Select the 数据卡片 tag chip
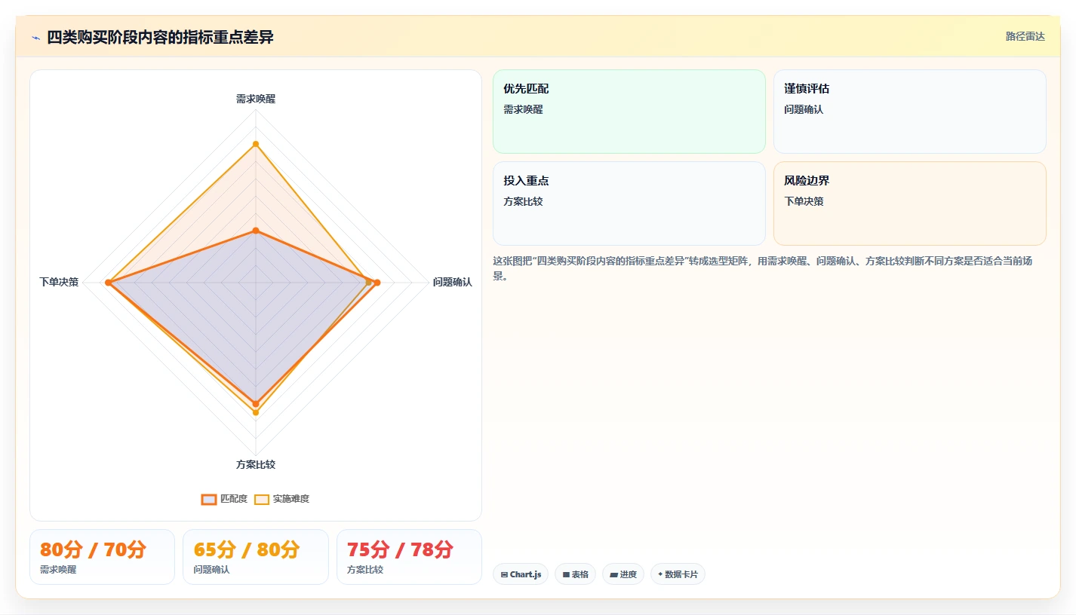The image size is (1076, 615). (678, 574)
